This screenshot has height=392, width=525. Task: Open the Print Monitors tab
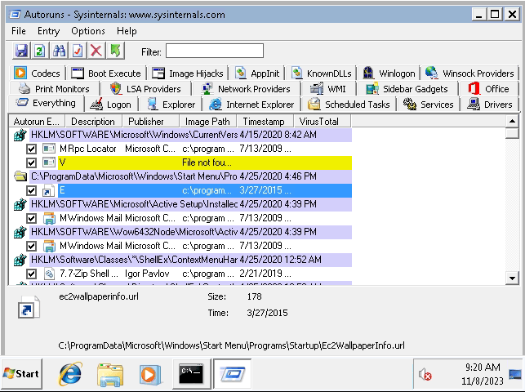(54, 89)
